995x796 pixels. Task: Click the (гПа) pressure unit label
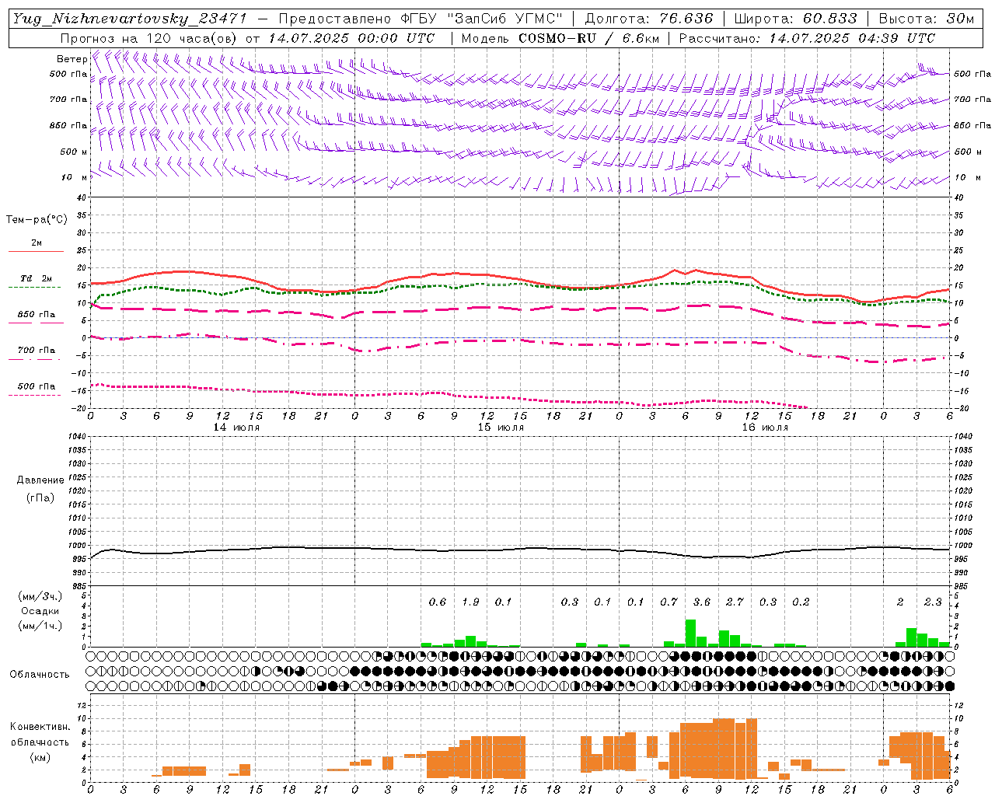(x=40, y=497)
